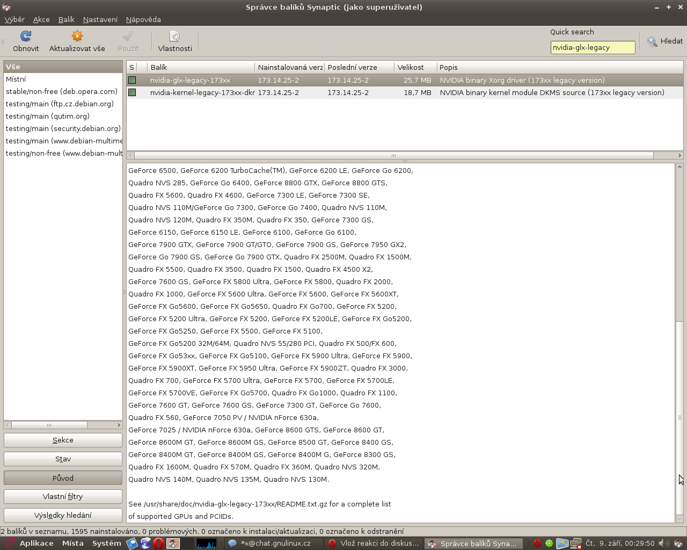Open the Nastavení menu

click(x=100, y=19)
